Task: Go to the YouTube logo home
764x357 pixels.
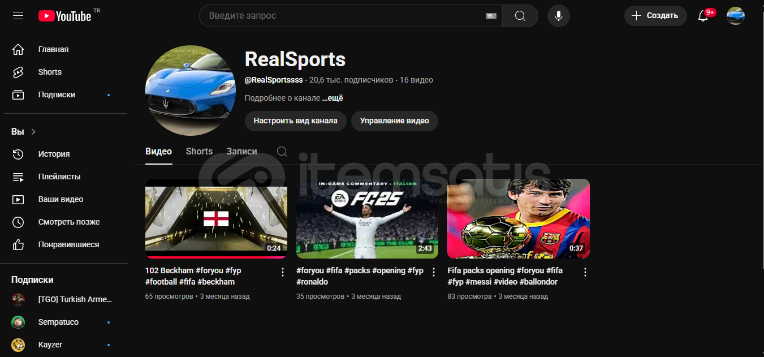Action: [65, 16]
